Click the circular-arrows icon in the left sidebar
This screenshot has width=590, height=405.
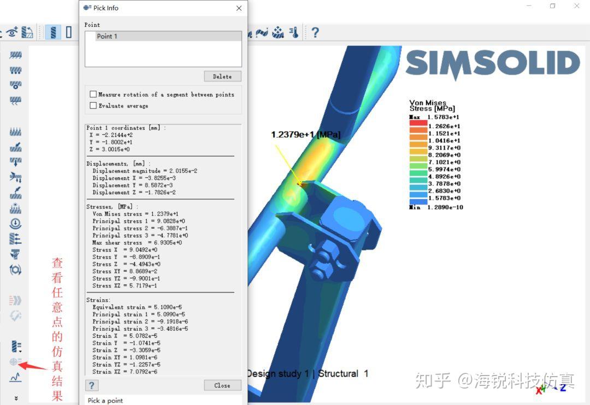coord(15,269)
